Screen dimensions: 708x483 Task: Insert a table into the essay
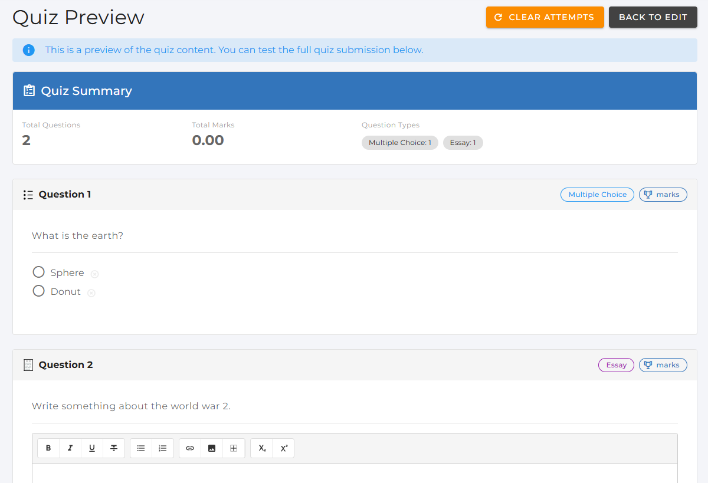234,448
